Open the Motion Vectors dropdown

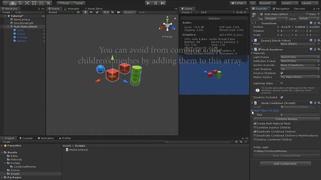pyautogui.click(x=300, y=77)
